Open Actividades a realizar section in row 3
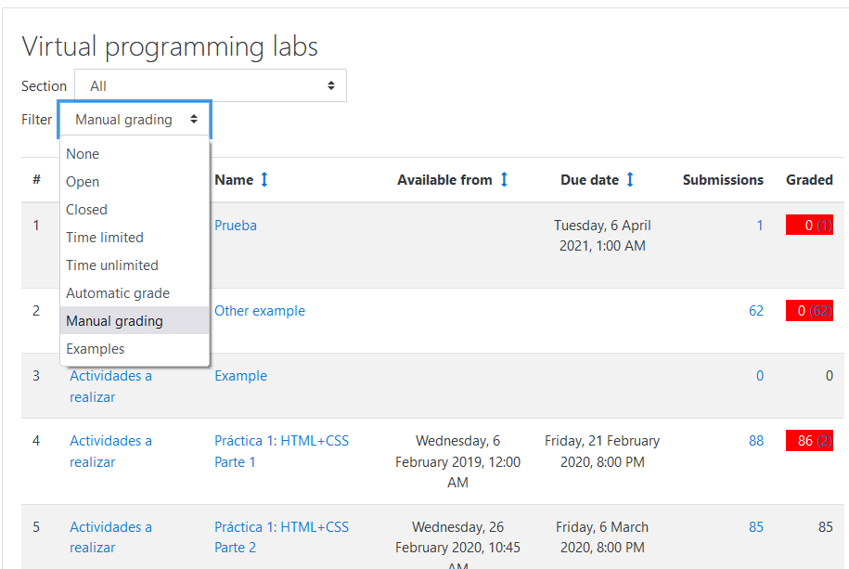Image resolution: width=849 pixels, height=569 pixels. (110, 386)
